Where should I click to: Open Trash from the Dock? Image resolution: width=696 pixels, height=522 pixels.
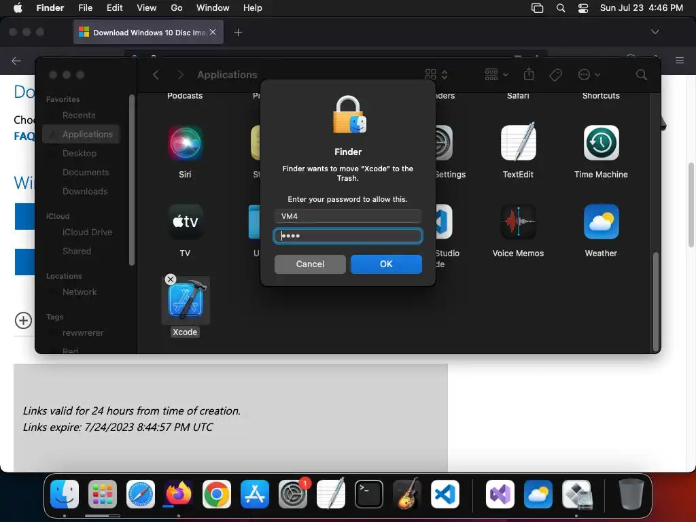[x=631, y=493]
